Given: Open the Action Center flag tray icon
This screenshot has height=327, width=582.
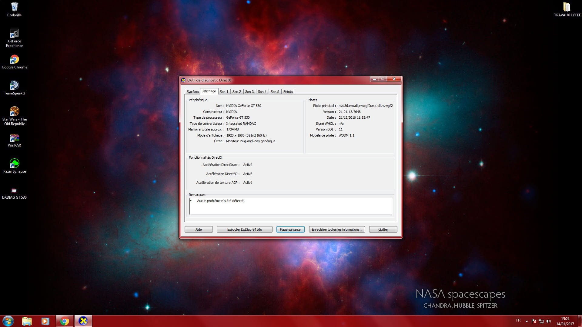Looking at the screenshot, I should (534, 321).
